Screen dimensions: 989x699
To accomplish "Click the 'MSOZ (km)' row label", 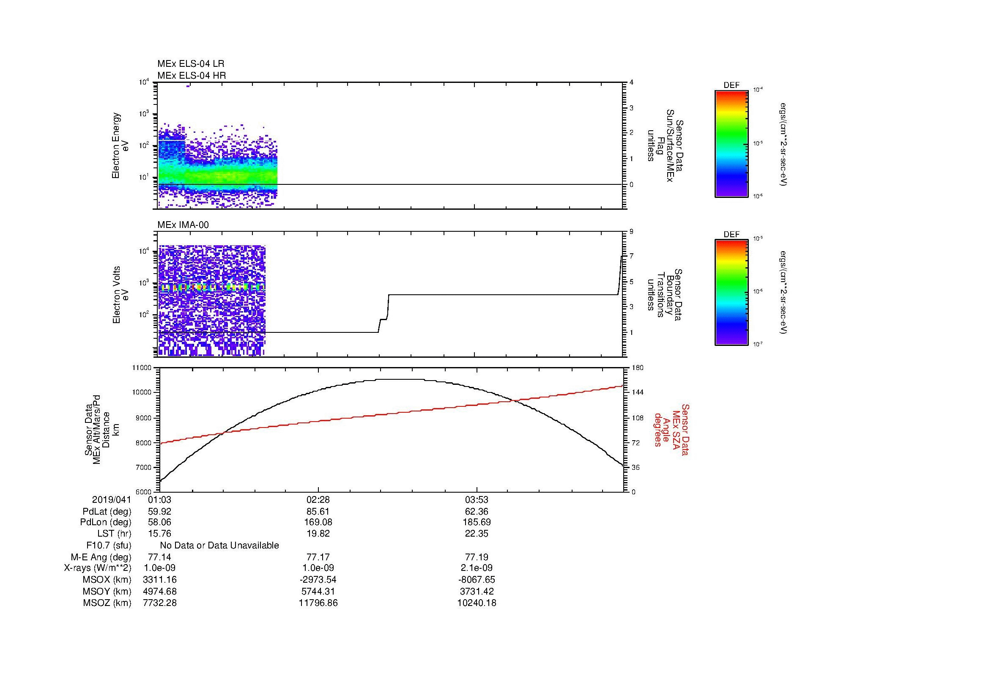I will click(x=107, y=603).
